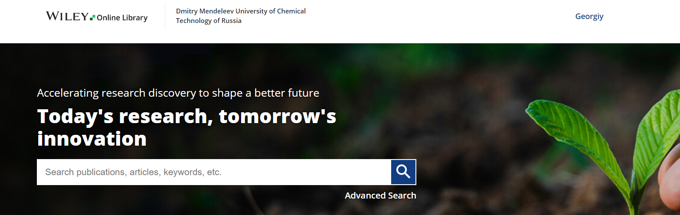680x215 pixels.
Task: Open the Georgiy account menu
Action: coord(589,16)
